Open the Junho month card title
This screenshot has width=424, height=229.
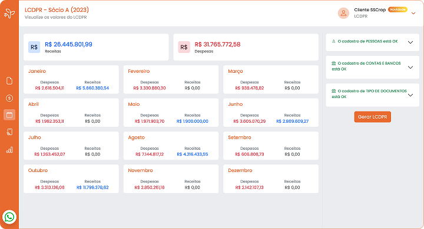point(235,104)
